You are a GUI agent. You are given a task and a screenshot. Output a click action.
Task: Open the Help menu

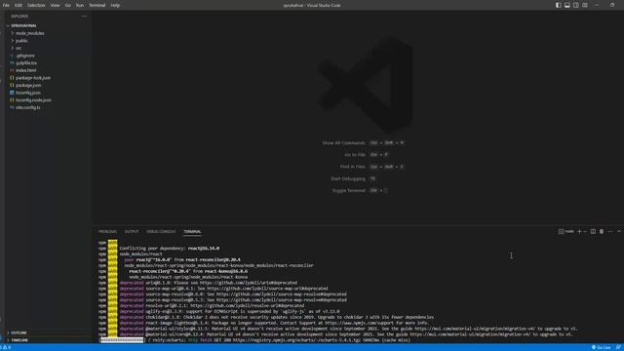[x=115, y=5]
